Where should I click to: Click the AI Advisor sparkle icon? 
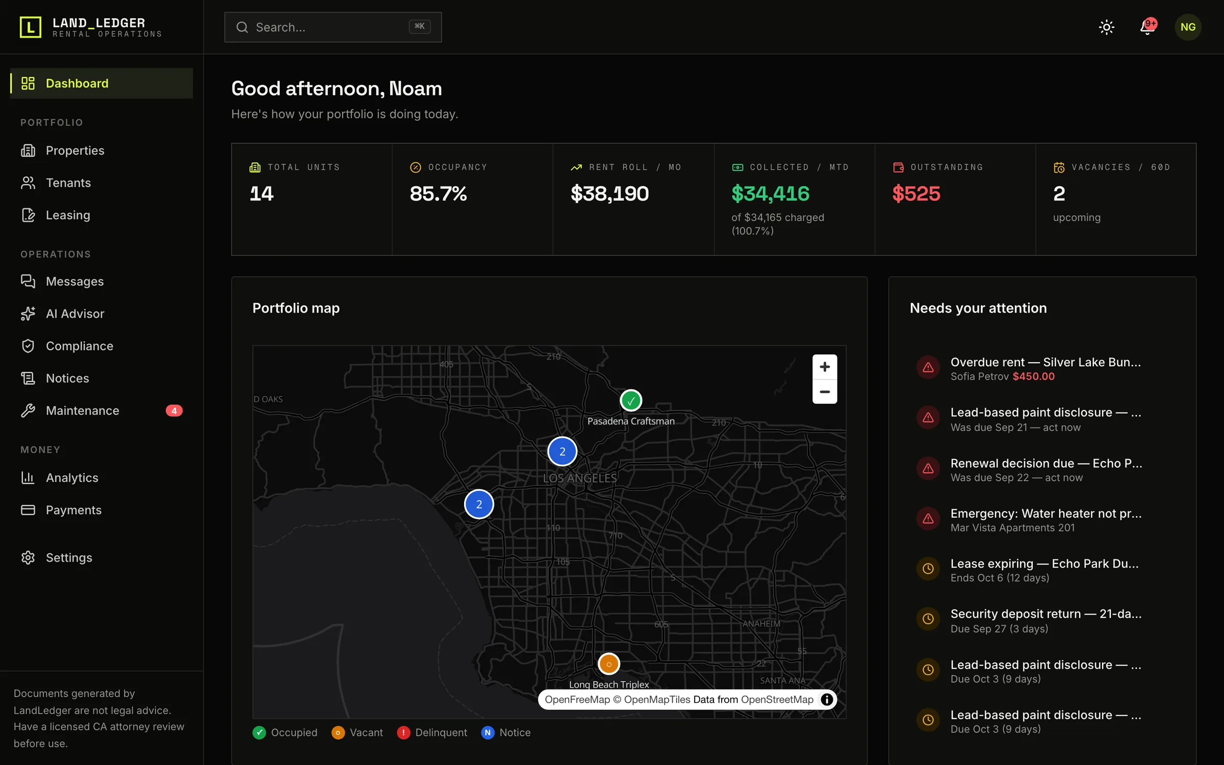coord(28,314)
